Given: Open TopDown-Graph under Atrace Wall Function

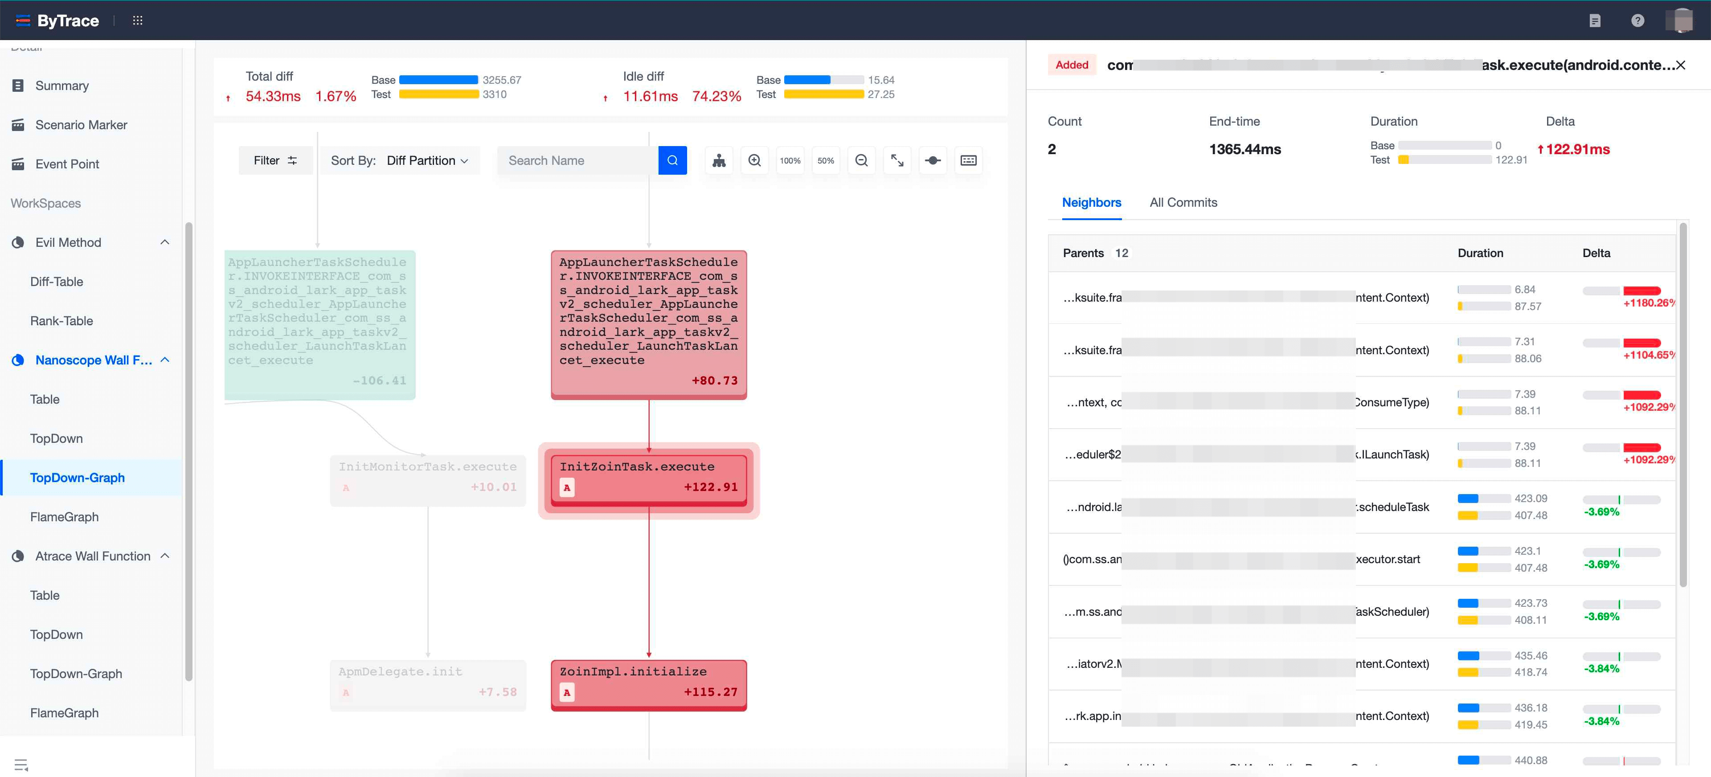Looking at the screenshot, I should (76, 673).
